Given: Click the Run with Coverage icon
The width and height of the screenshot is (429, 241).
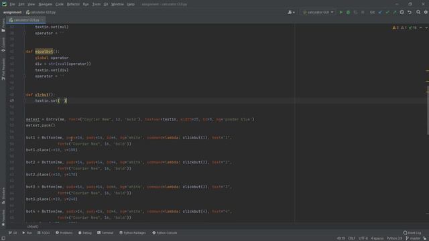Looking at the screenshot, I should click(x=355, y=12).
